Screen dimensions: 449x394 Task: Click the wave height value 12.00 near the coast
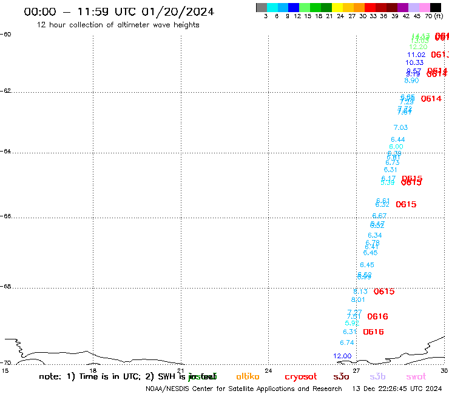[x=342, y=356]
